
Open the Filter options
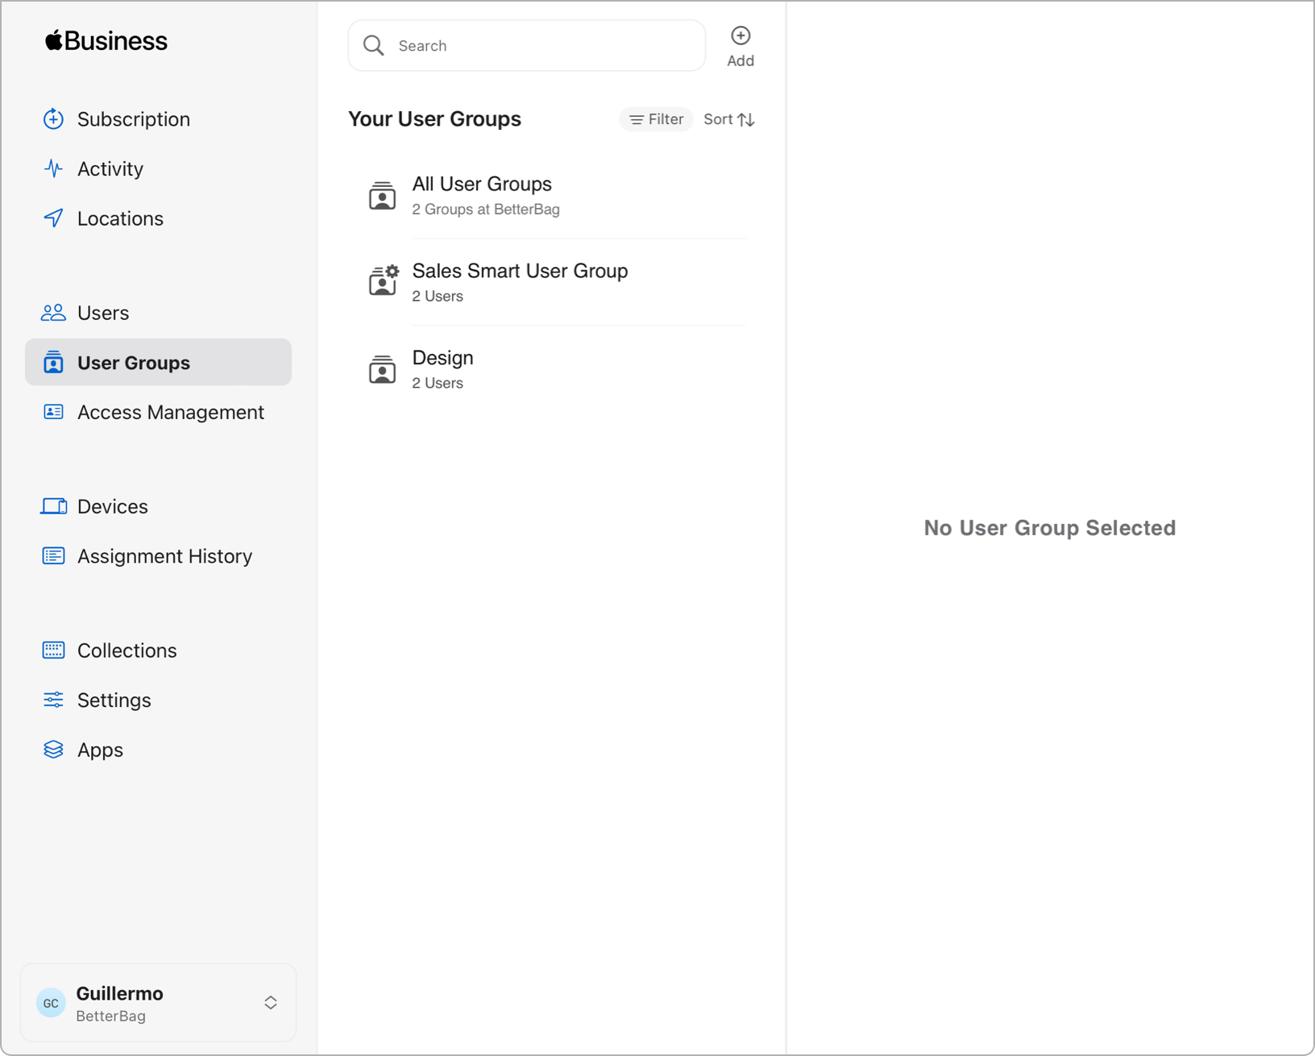[656, 119]
